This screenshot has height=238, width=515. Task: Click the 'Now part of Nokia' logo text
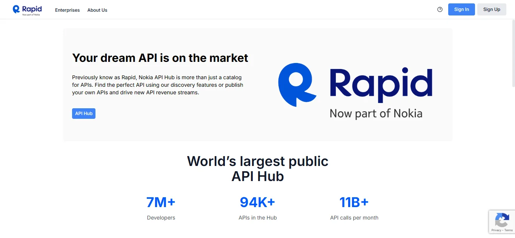pyautogui.click(x=376, y=113)
